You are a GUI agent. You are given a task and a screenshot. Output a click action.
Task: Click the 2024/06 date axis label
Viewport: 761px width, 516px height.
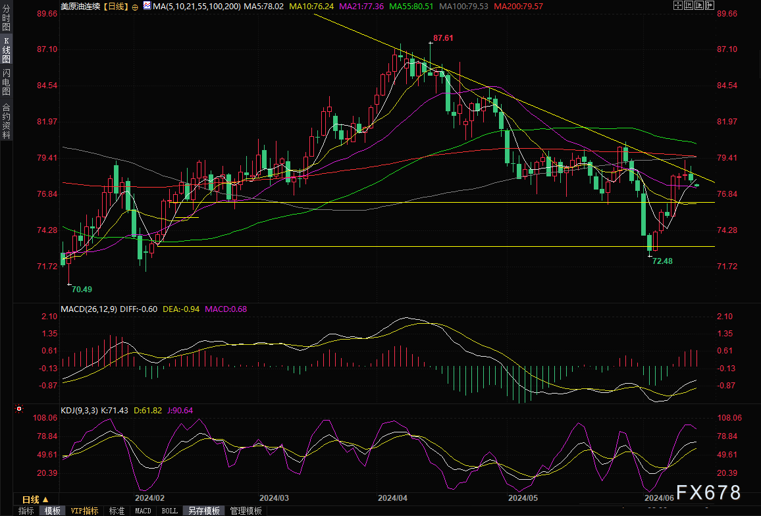click(x=659, y=498)
